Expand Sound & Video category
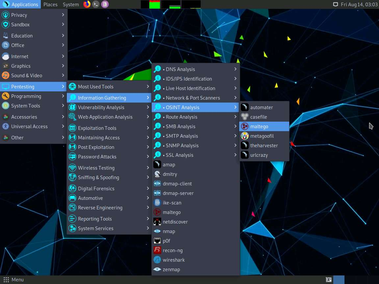The width and height of the screenshot is (379, 284). (x=33, y=75)
